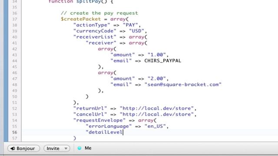Click the "errorLanguage" key
The image size is (278, 156).
click(109, 126)
